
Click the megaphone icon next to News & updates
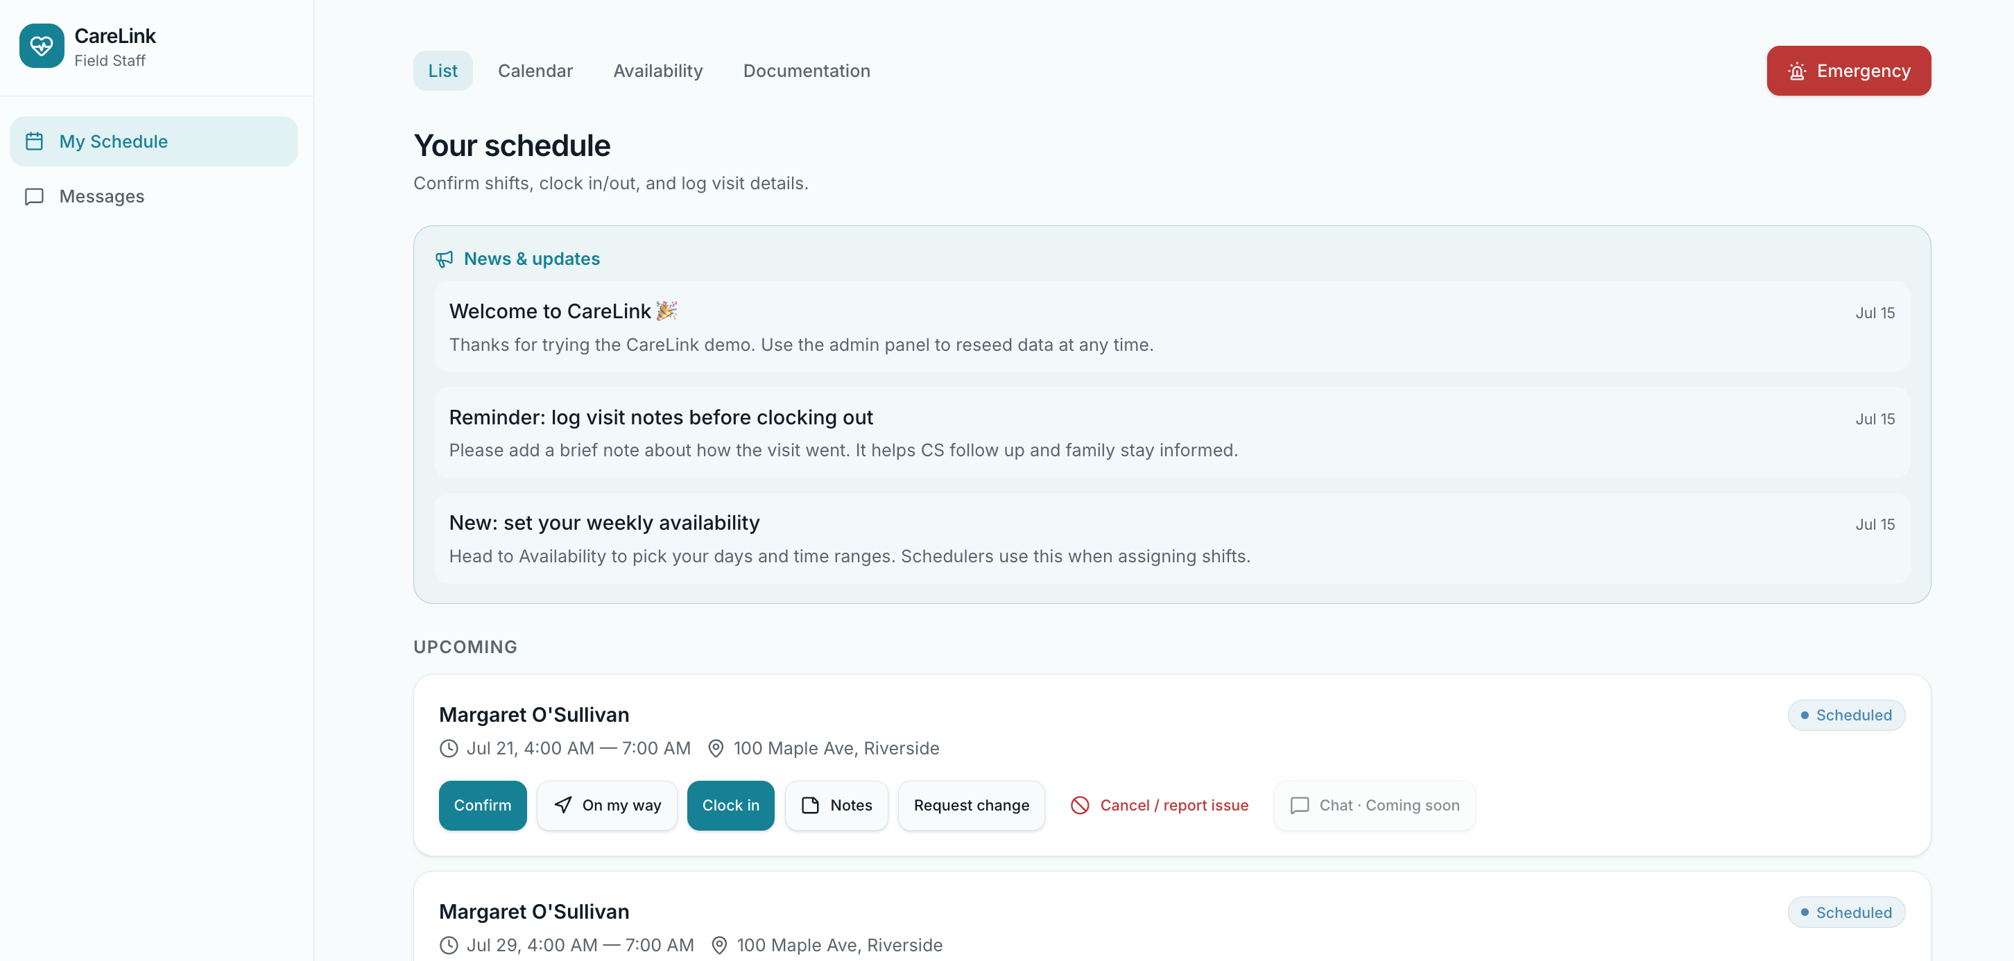444,259
